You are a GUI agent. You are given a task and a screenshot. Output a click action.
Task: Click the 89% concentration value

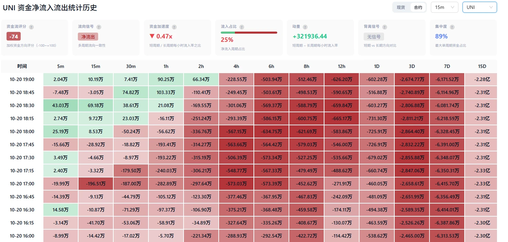coord(442,36)
